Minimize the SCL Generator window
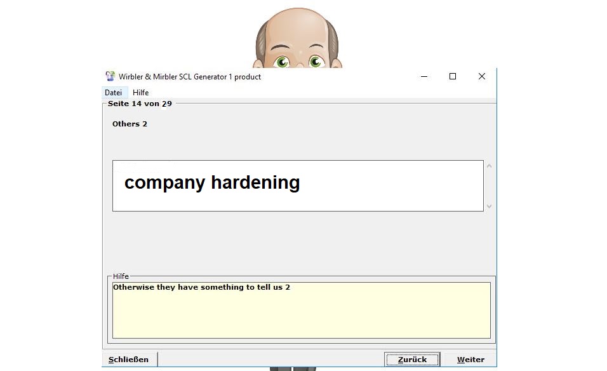Image resolution: width=607 pixels, height=371 pixels. tap(424, 76)
